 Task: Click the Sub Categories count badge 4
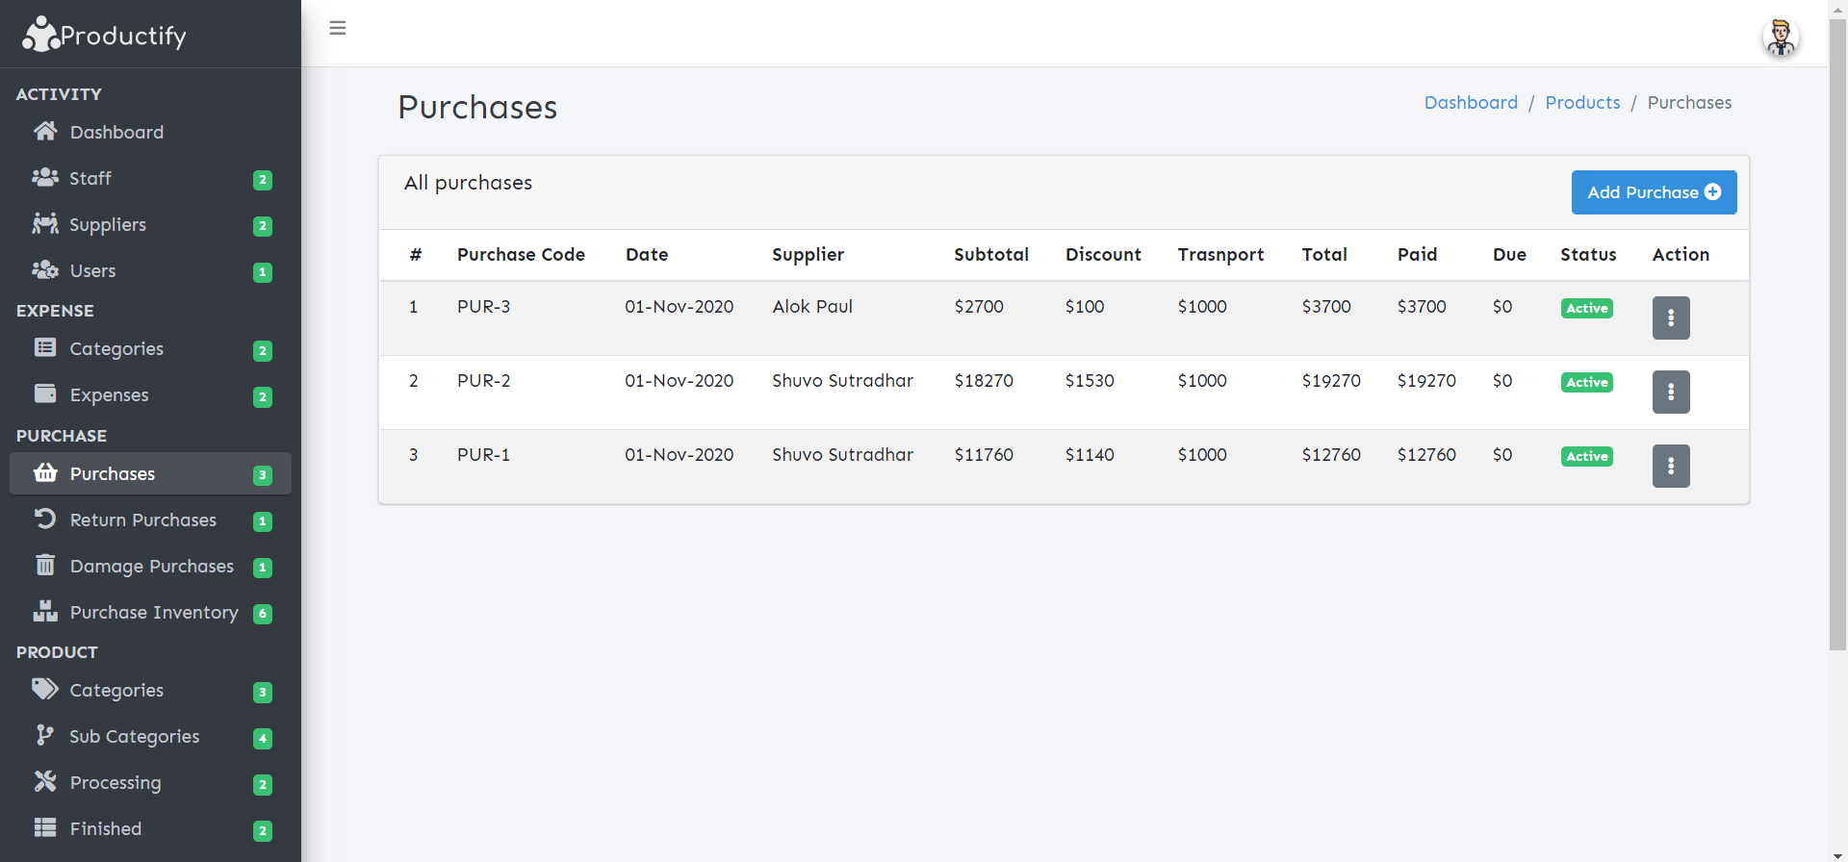[x=263, y=738]
